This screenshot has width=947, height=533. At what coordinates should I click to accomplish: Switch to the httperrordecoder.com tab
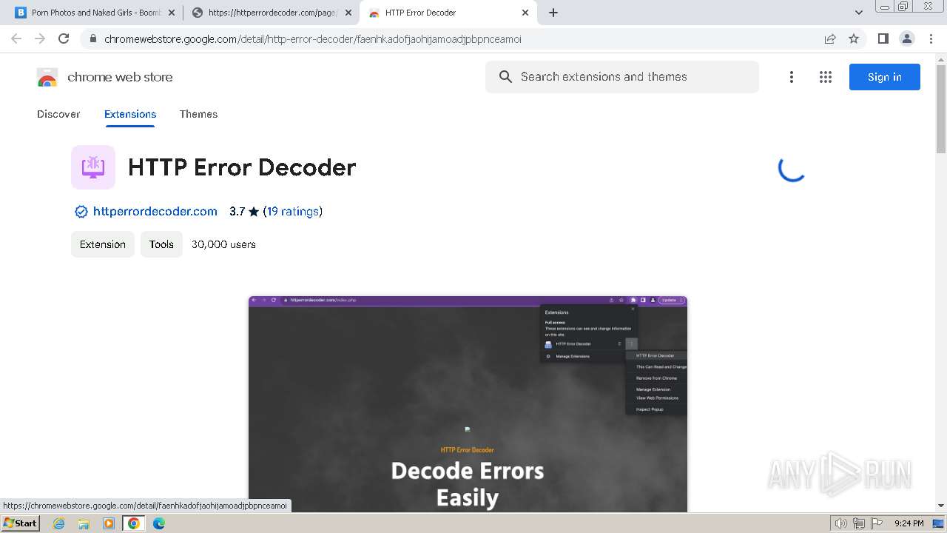(272, 13)
